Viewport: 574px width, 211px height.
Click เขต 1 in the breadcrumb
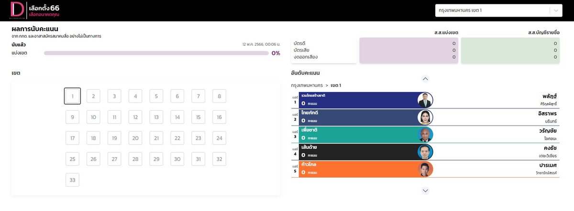click(x=336, y=85)
